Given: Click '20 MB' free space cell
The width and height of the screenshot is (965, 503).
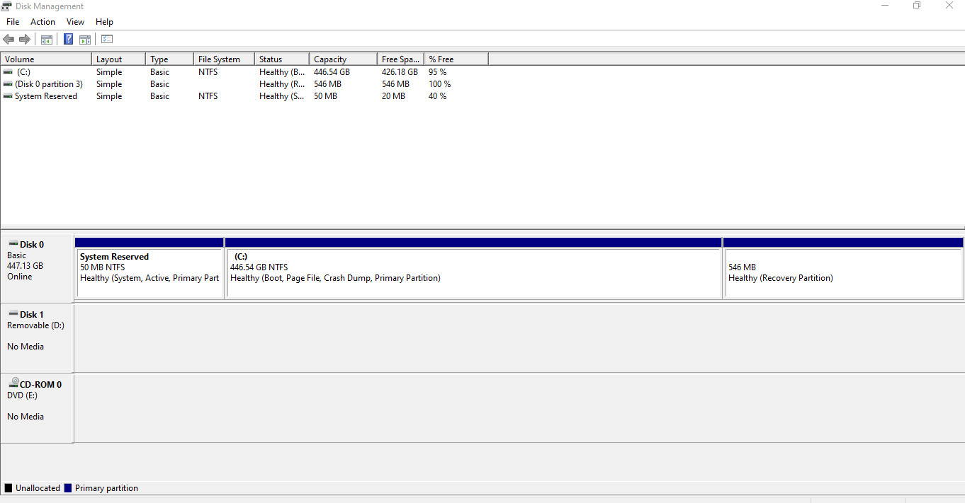Looking at the screenshot, I should tap(393, 96).
